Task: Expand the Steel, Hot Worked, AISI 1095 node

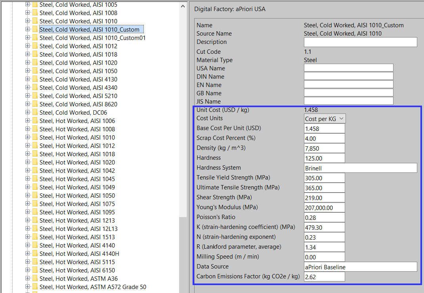Action: tap(27, 212)
